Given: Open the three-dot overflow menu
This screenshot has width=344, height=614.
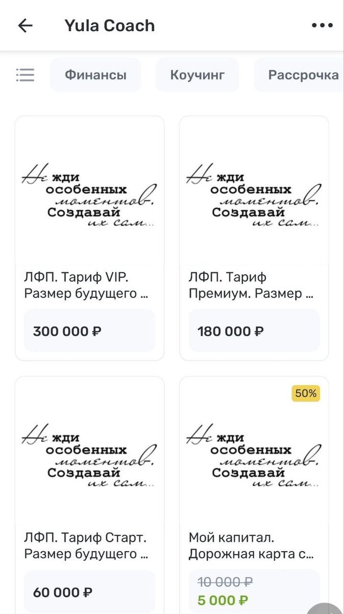Looking at the screenshot, I should click(322, 25).
